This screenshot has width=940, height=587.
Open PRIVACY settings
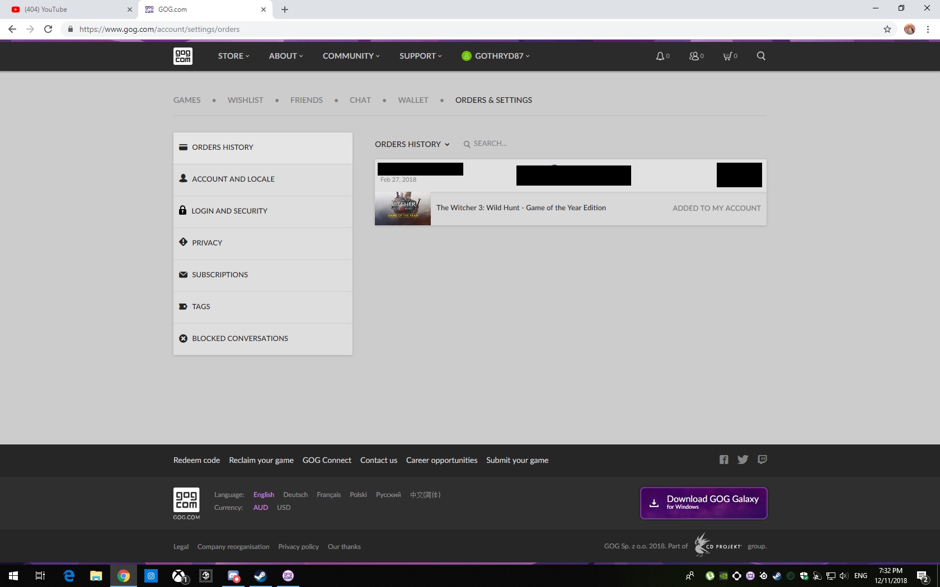tap(263, 243)
